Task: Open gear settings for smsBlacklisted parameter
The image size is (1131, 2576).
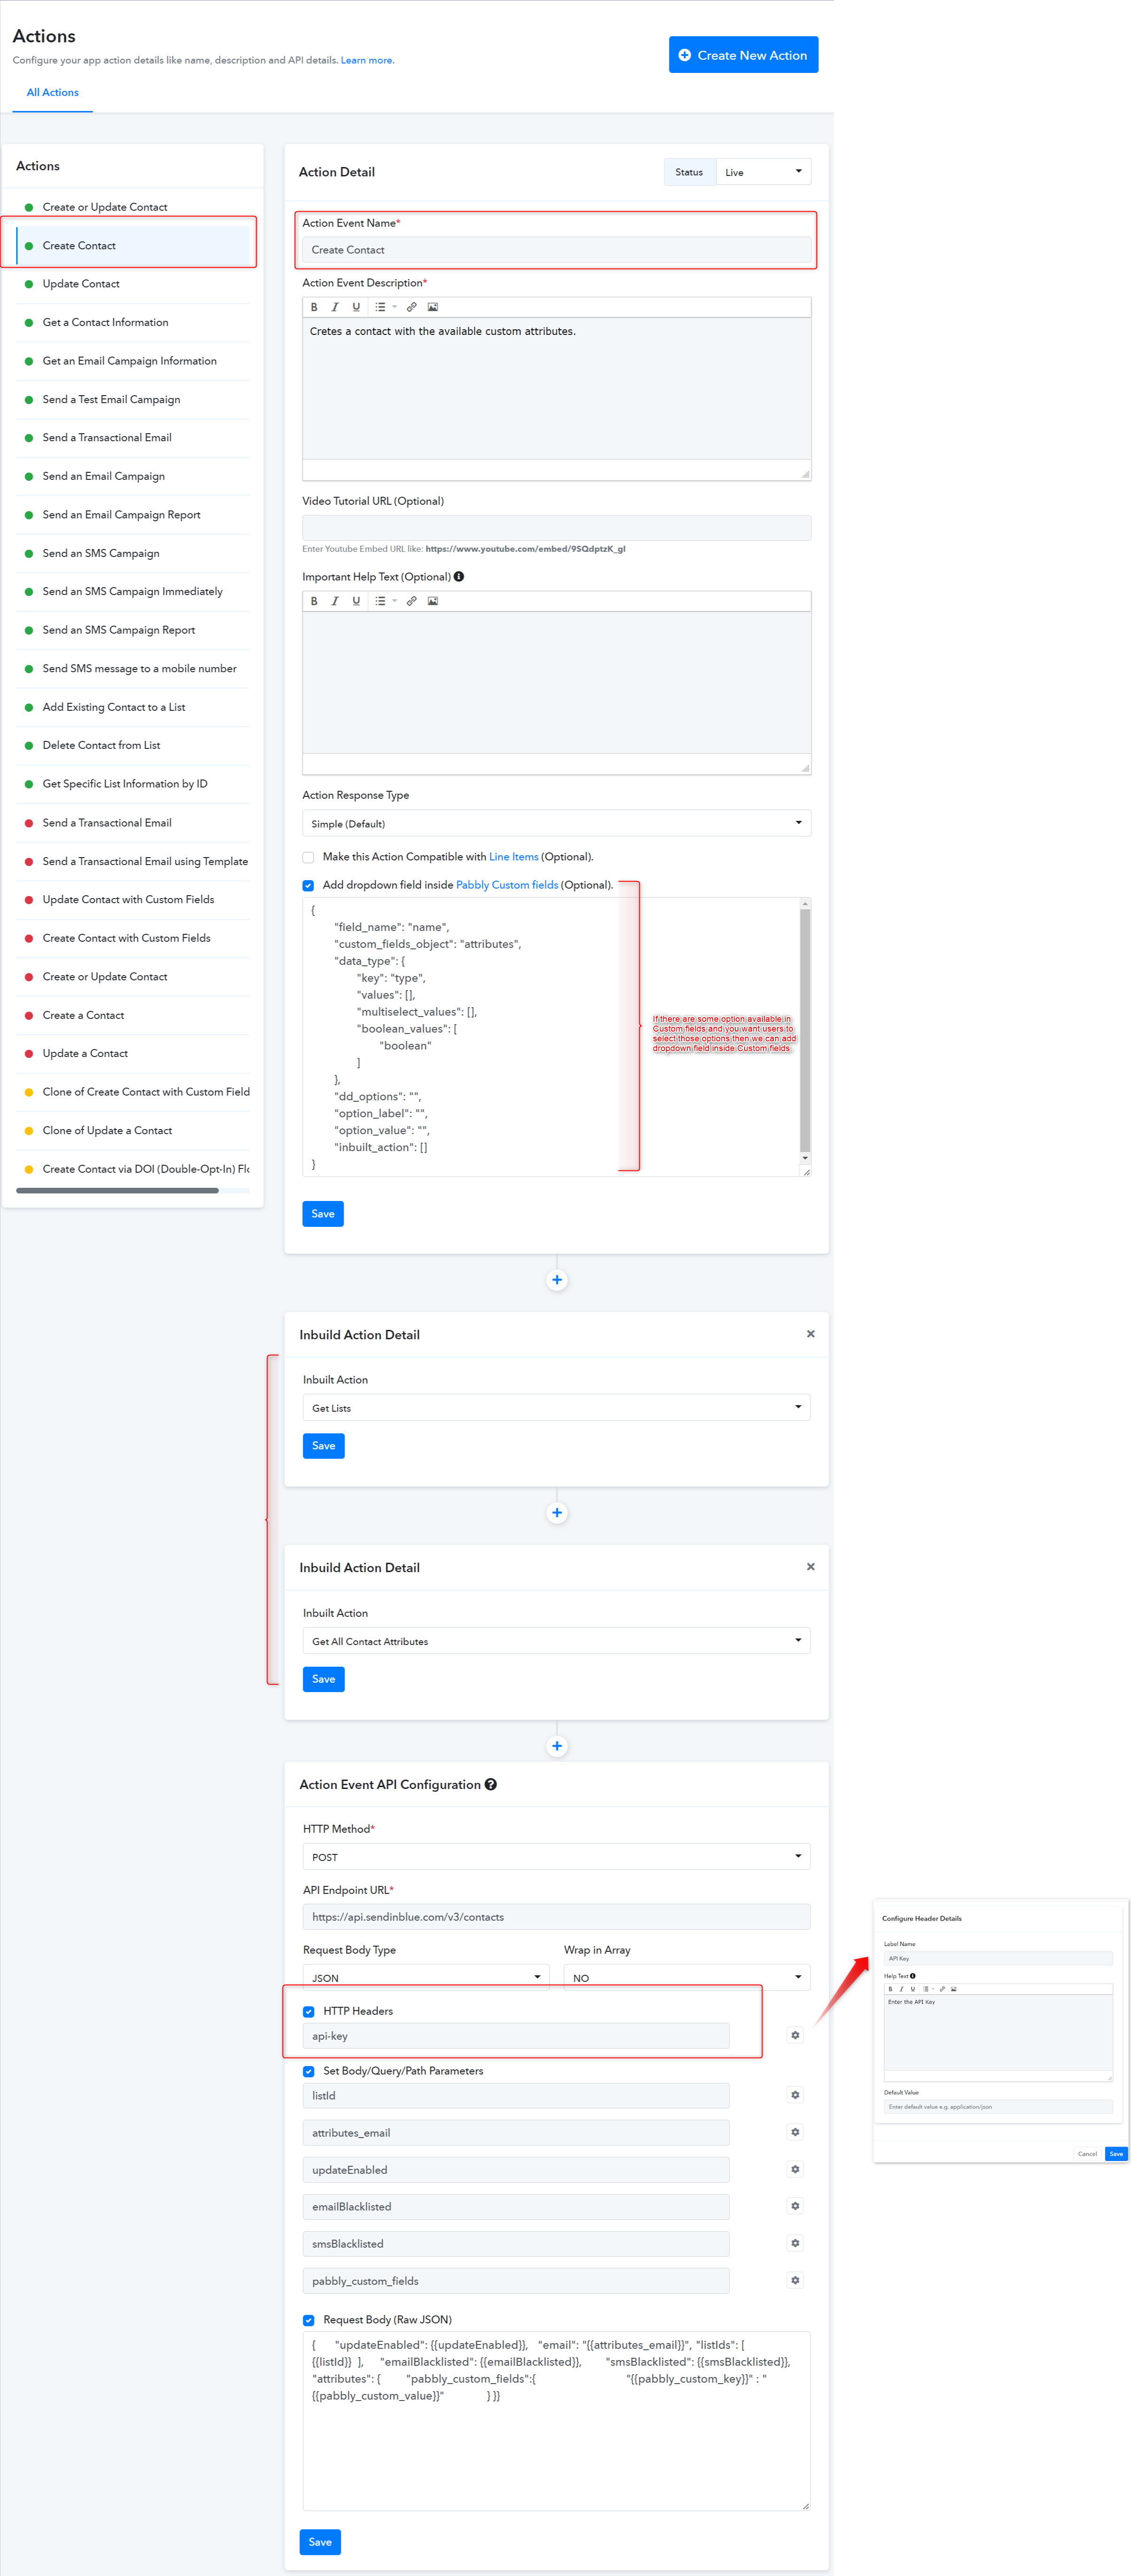Action: pos(795,2243)
